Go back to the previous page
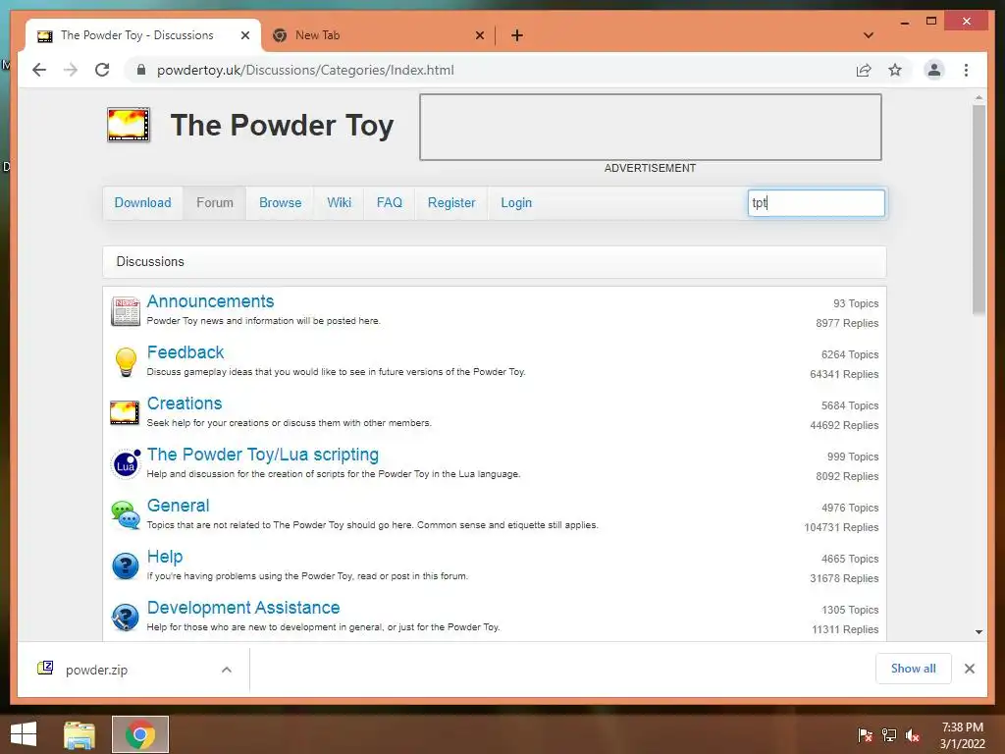The image size is (1005, 754). click(39, 70)
